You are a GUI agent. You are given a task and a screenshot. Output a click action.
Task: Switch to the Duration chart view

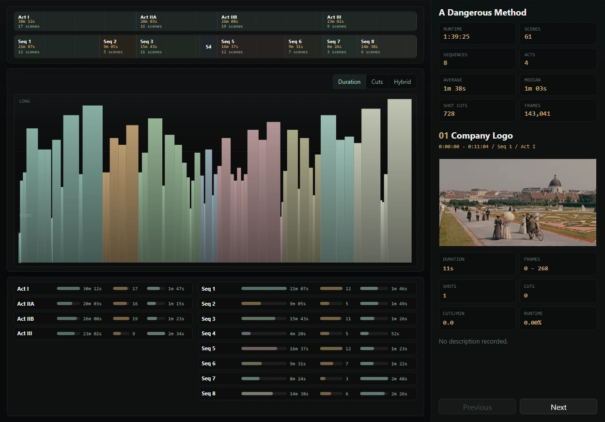pos(349,82)
